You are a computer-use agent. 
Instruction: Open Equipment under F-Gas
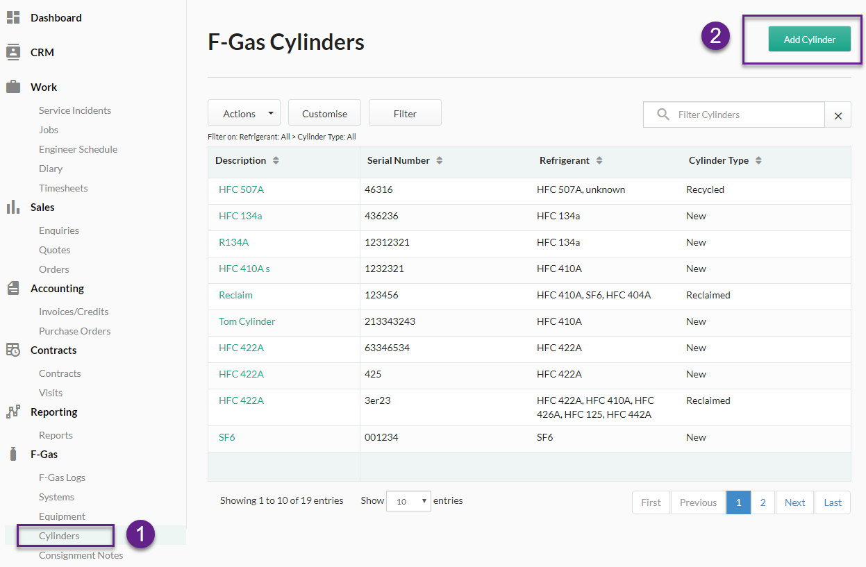click(x=62, y=516)
